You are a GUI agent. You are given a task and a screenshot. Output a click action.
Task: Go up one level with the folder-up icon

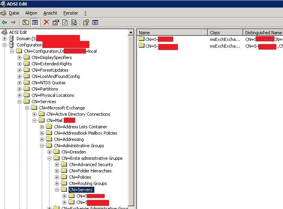click(x=26, y=22)
